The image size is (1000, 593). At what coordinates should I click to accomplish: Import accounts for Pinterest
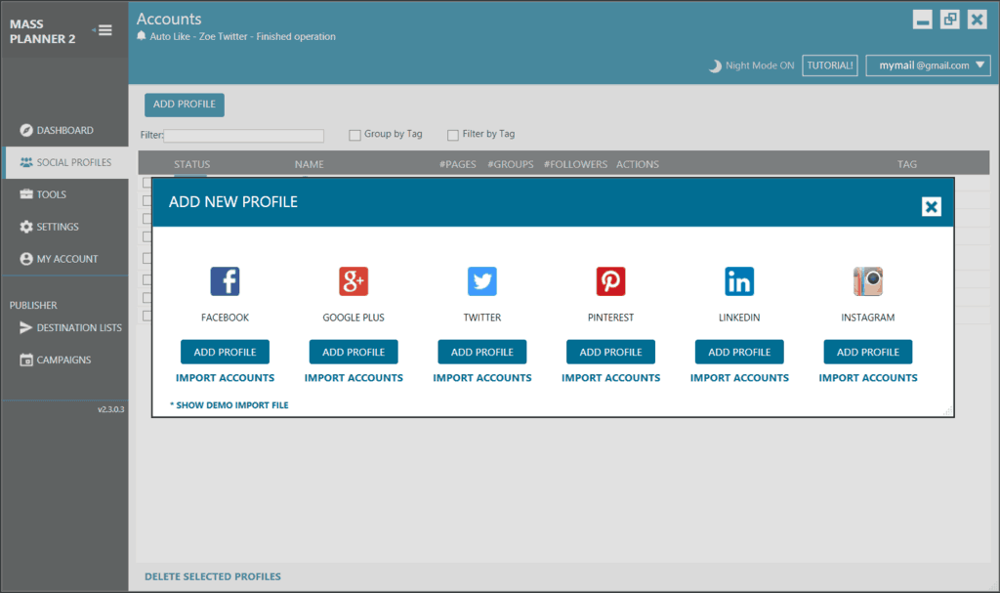point(610,378)
